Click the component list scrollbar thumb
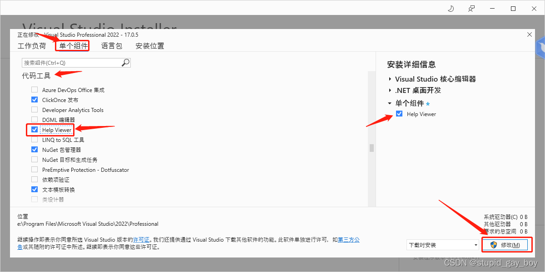Image resolution: width=545 pixels, height=272 pixels. point(372,148)
